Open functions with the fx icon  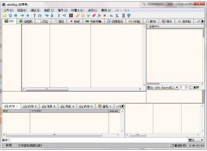coord(99,16)
